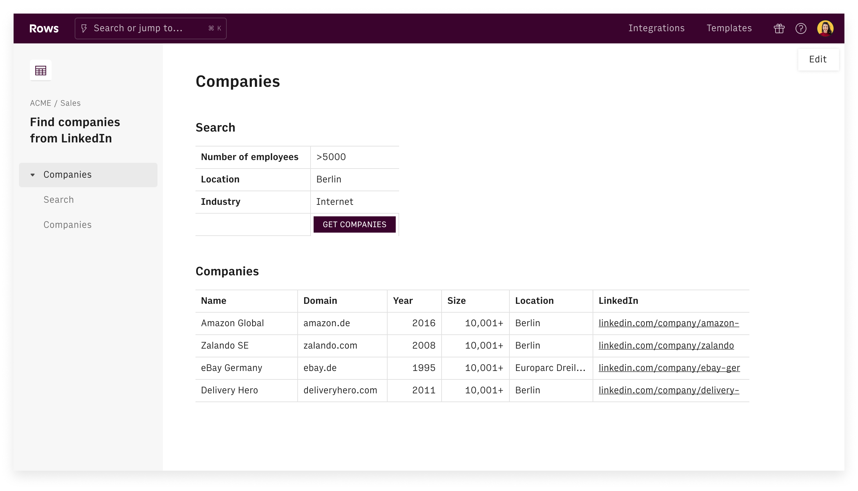Select the highlighted Companies page in sidebar
The image size is (858, 491).
pyautogui.click(x=88, y=175)
